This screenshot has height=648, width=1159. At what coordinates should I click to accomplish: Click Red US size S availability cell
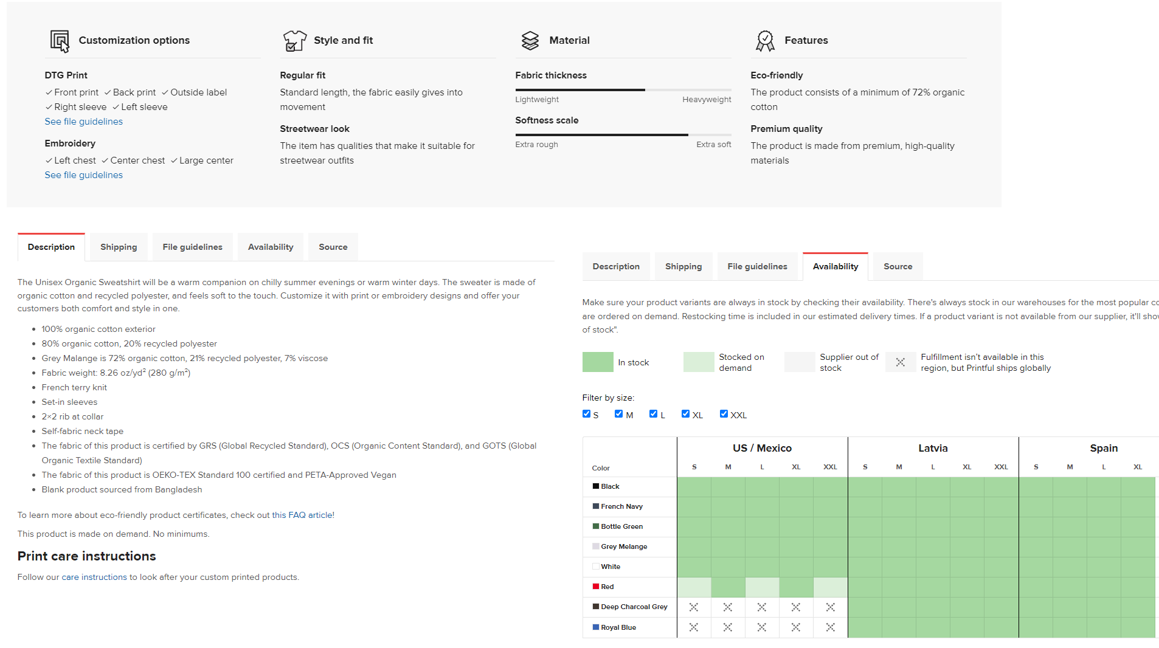[694, 587]
